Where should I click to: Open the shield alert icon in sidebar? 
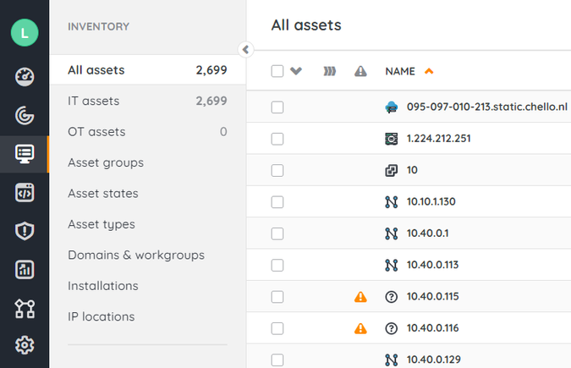click(25, 231)
